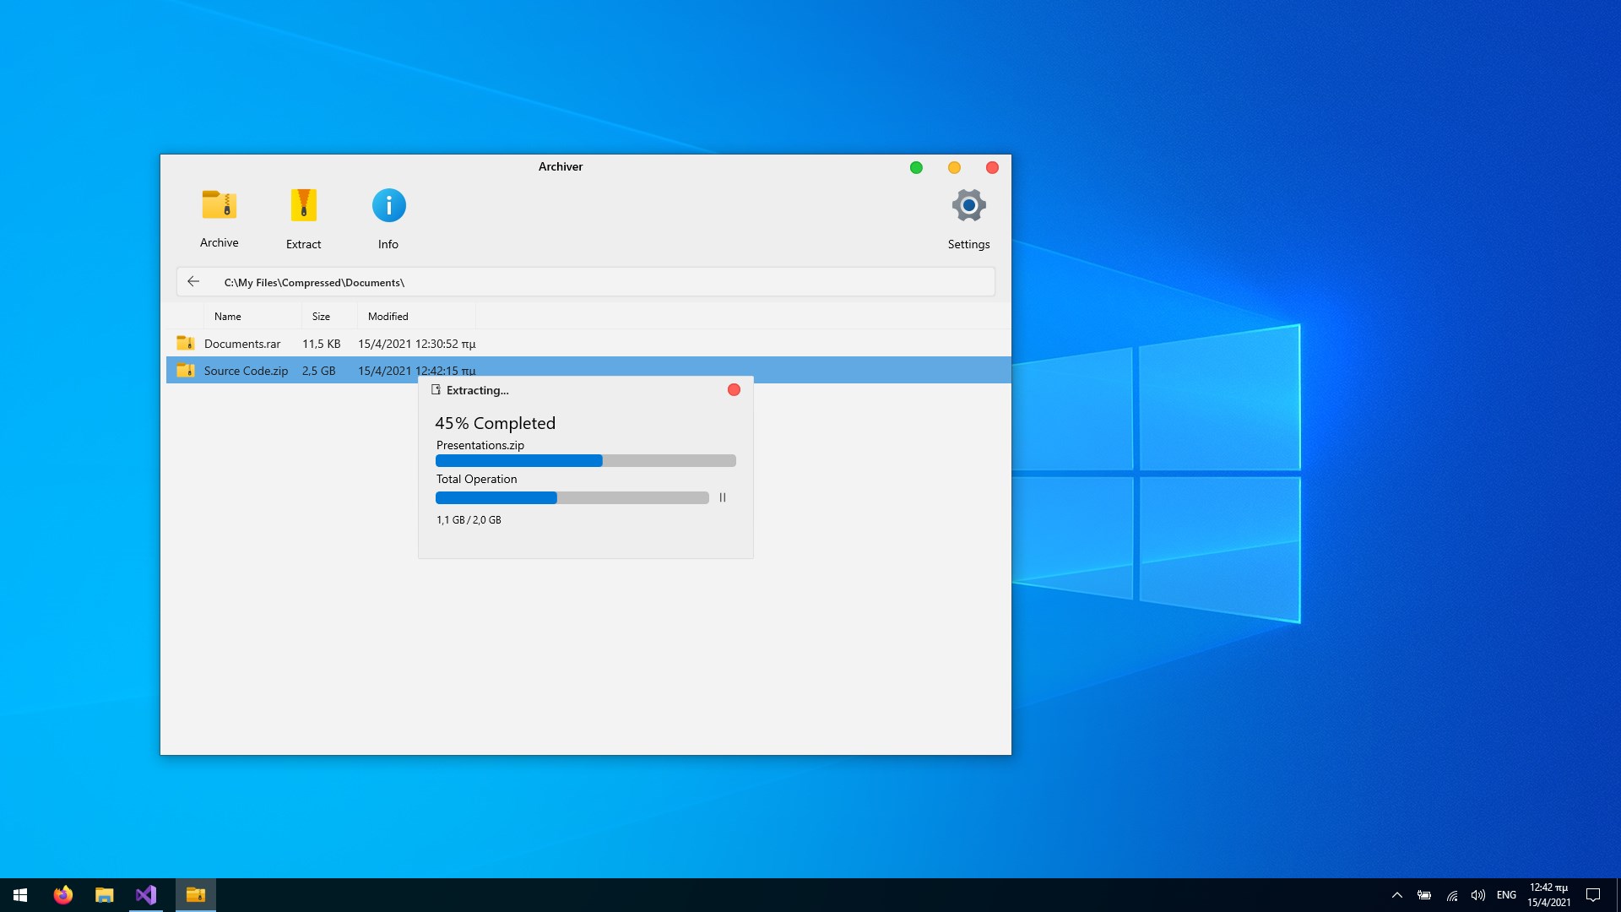The image size is (1621, 912).
Task: Show hidden system tray icons
Action: coord(1397,895)
